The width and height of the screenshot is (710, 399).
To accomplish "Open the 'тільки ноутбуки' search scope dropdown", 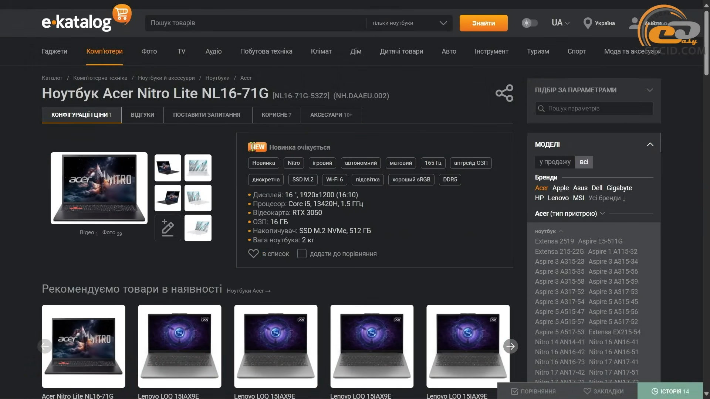I will pos(409,23).
